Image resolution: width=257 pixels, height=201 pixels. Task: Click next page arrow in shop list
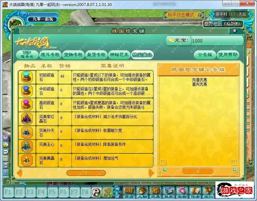point(151,173)
